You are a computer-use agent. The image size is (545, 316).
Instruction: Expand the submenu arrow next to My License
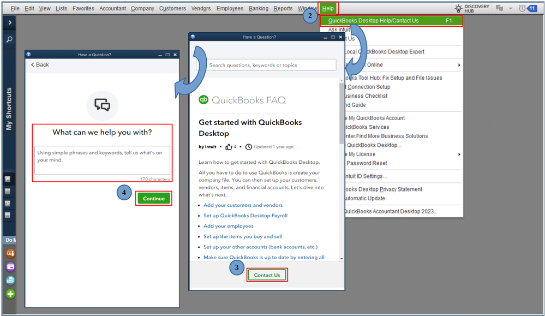460,154
